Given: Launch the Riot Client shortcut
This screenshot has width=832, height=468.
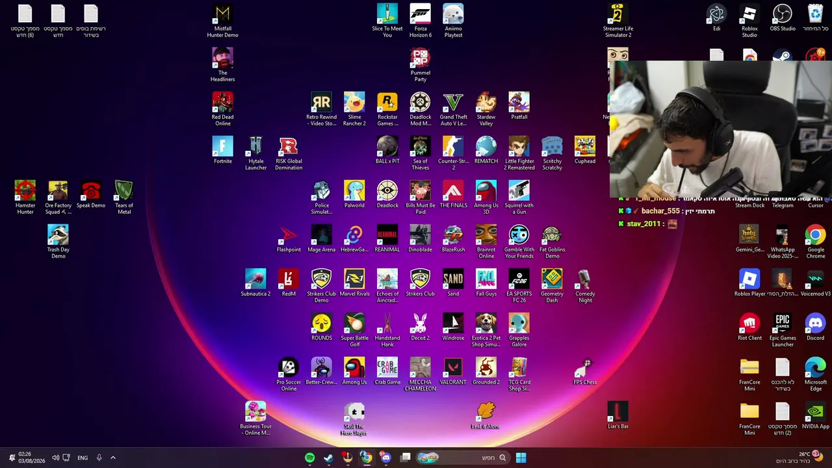Looking at the screenshot, I should [749, 328].
